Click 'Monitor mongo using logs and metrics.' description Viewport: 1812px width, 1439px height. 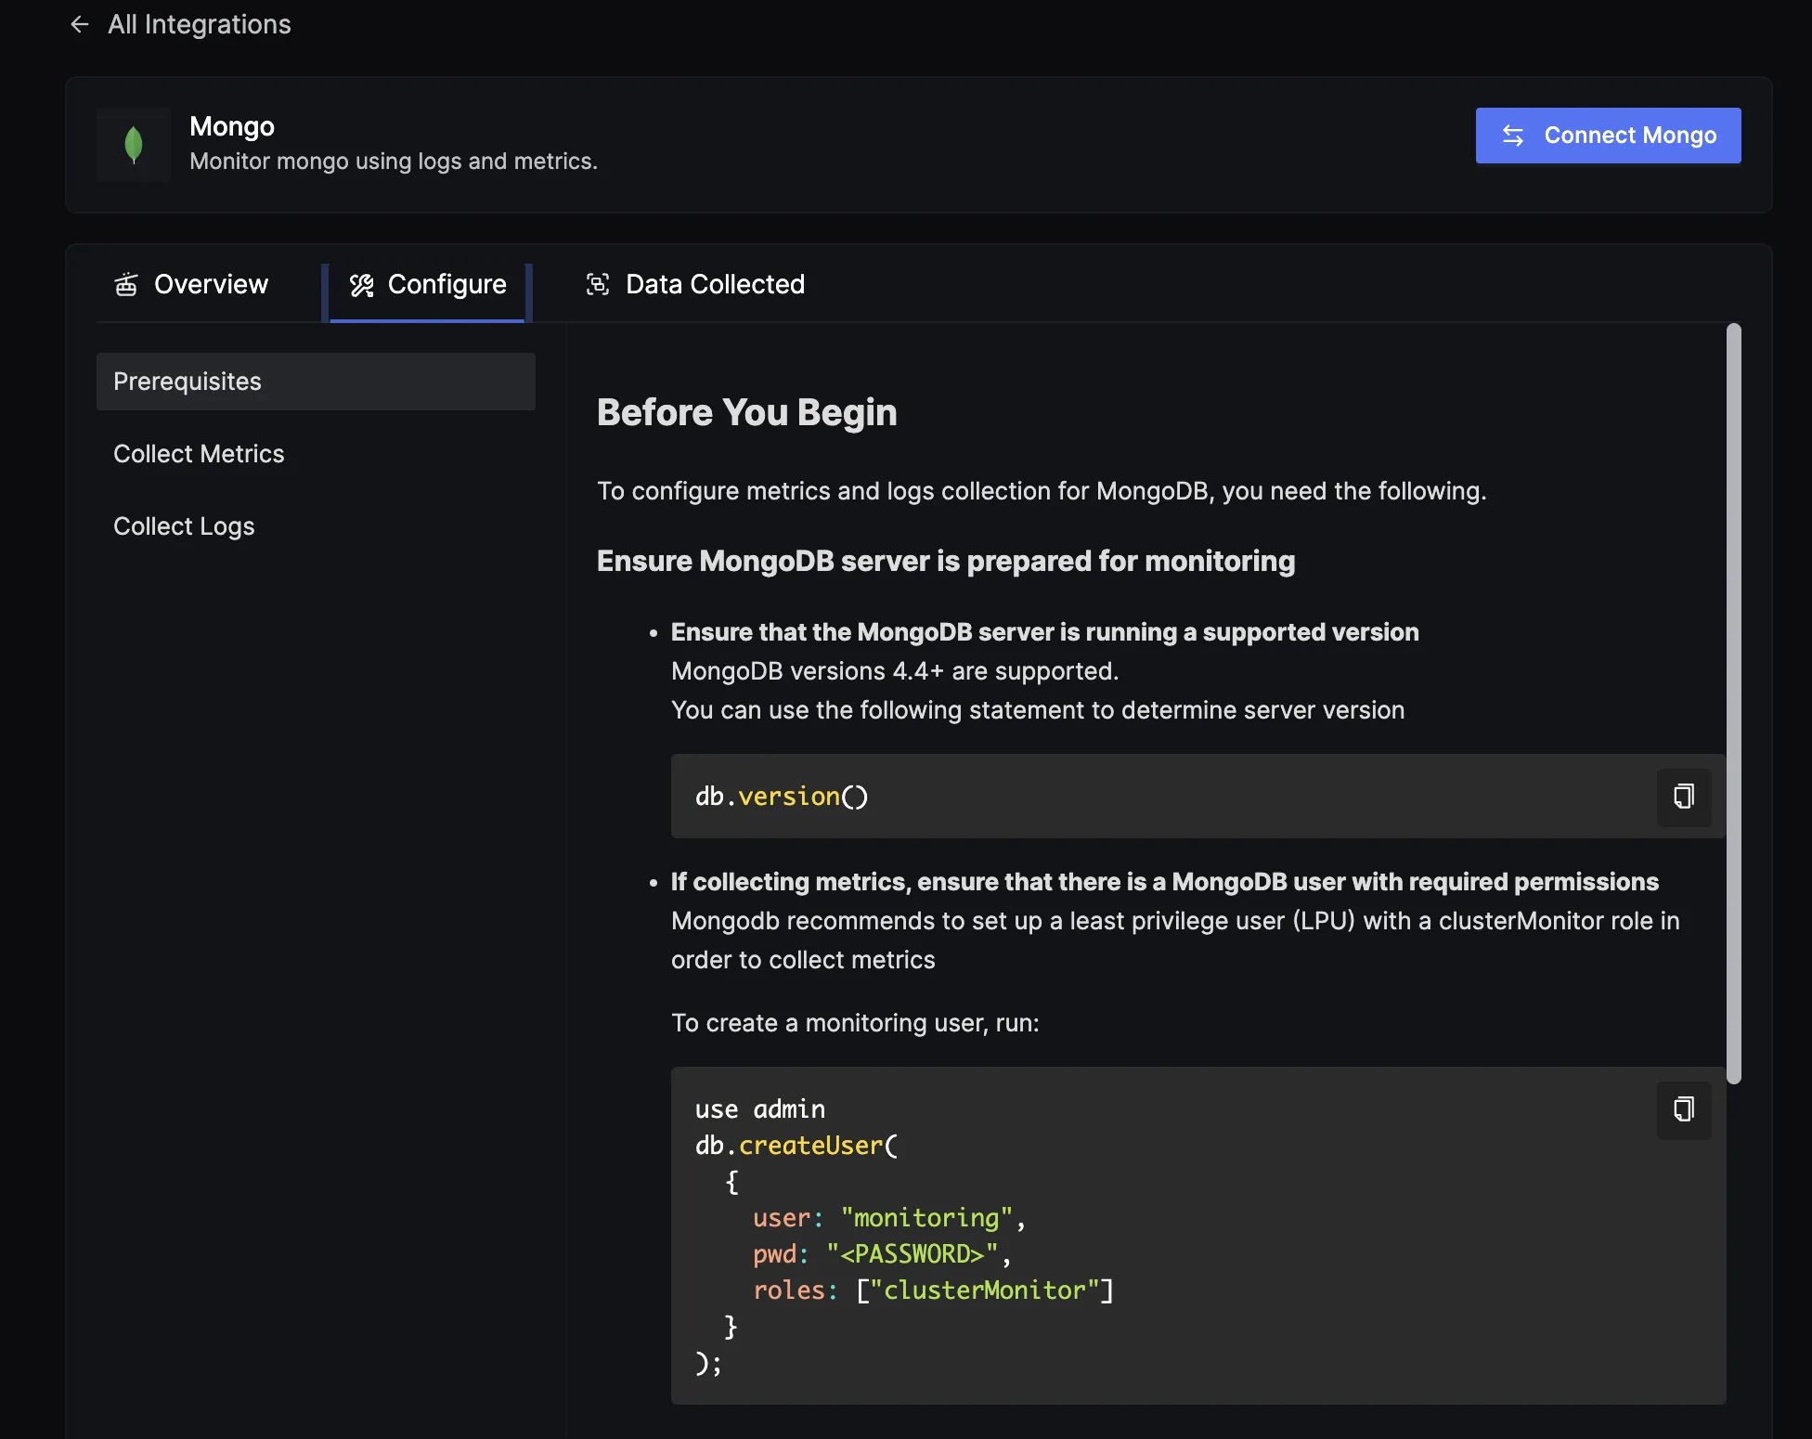point(394,162)
